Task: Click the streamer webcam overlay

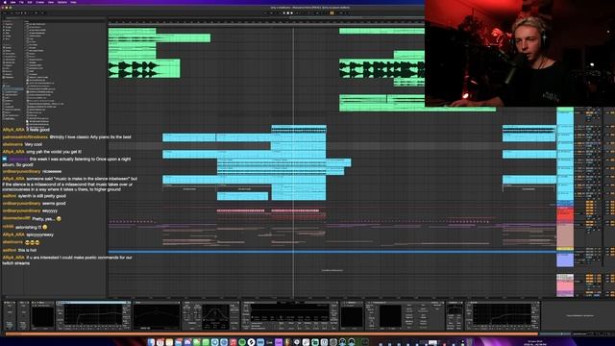Action: (520, 54)
